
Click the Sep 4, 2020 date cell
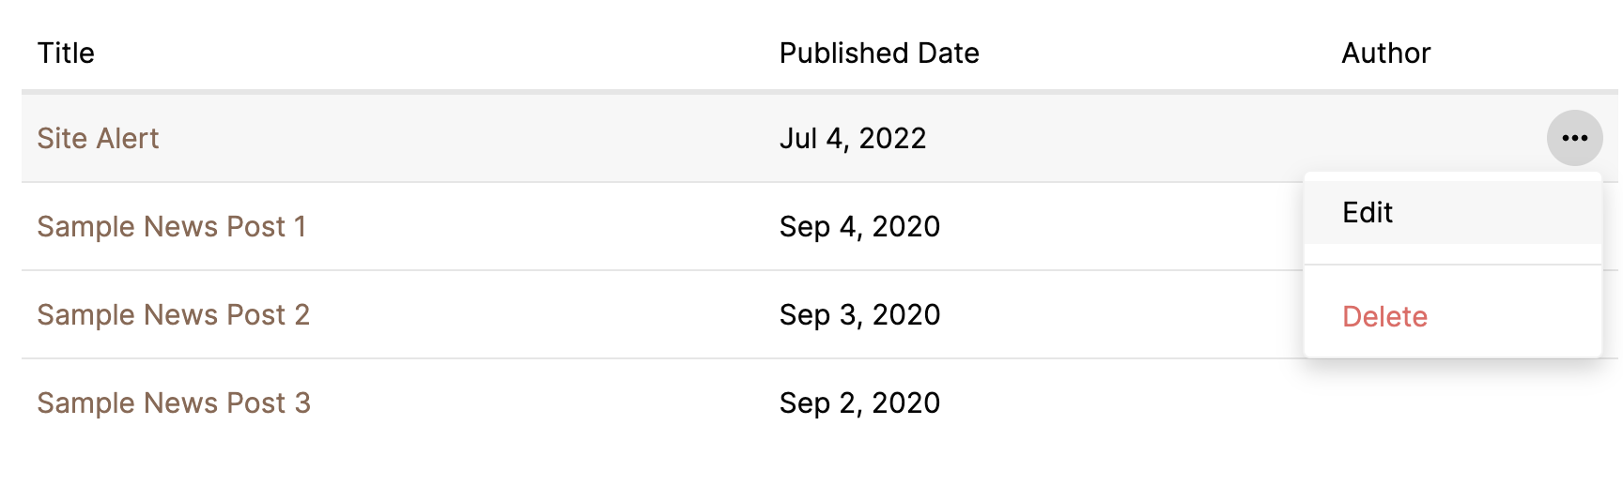pyautogui.click(x=859, y=227)
